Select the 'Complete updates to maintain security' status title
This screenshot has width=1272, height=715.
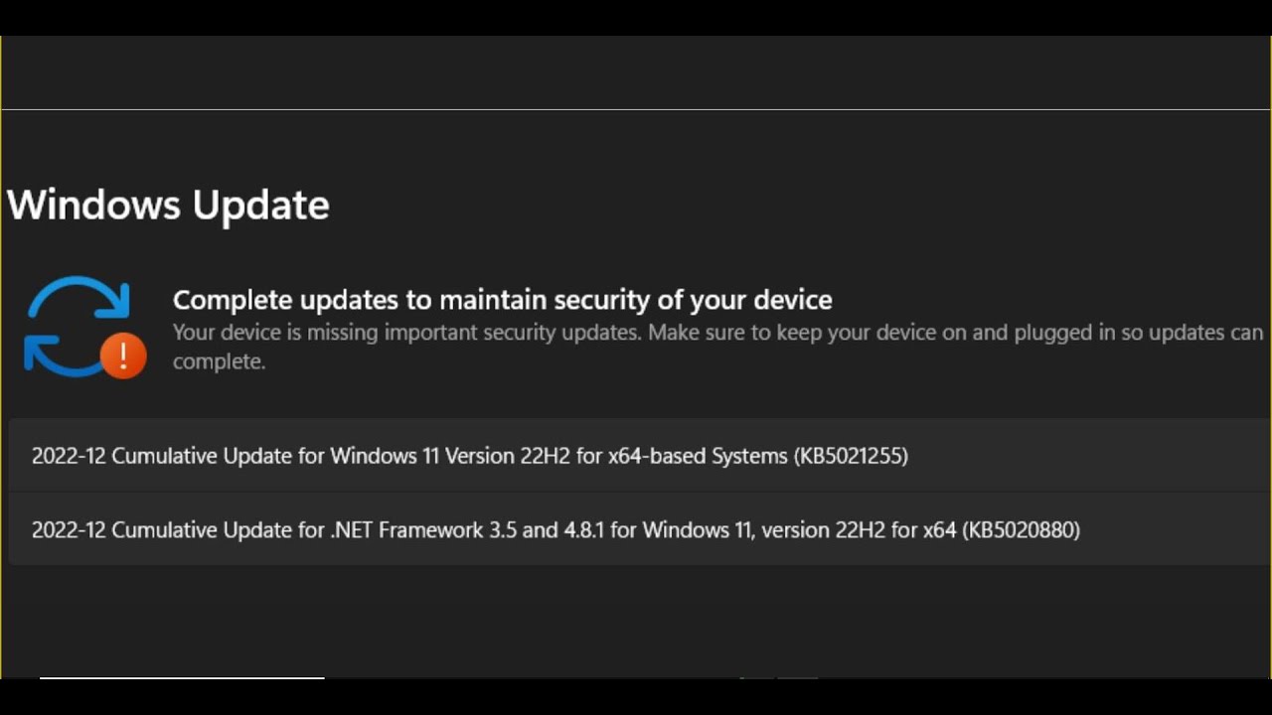[x=502, y=299]
